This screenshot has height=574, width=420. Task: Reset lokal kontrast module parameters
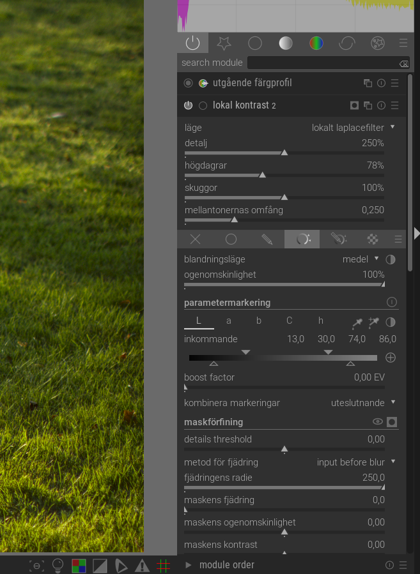click(382, 105)
